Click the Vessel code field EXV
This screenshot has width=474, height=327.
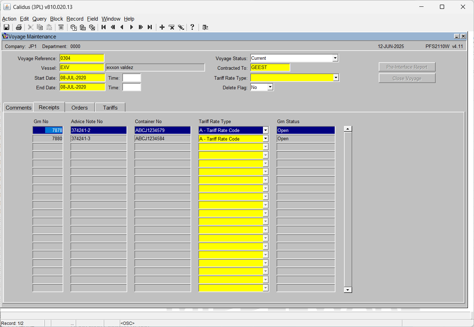click(x=82, y=67)
